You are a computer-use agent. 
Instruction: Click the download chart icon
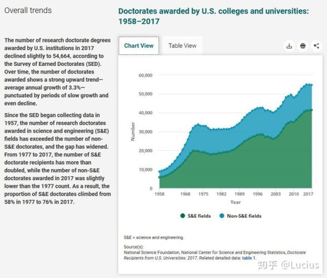pos(289,46)
